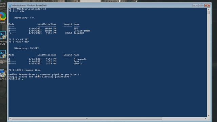Click the 'TempBCD' file name
217x122 pixels.
(x=79, y=33)
